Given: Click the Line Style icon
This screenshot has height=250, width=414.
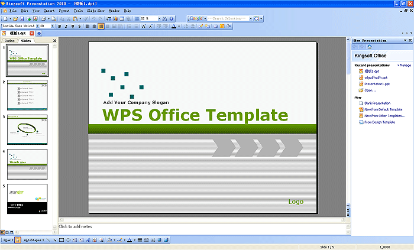Looking at the screenshot, I should point(140,240).
